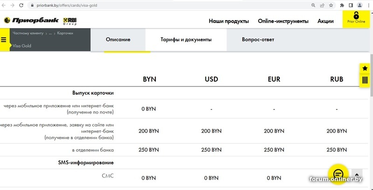Follow the Карточки breadcrumb link
The image size is (373, 190).
(x=65, y=33)
